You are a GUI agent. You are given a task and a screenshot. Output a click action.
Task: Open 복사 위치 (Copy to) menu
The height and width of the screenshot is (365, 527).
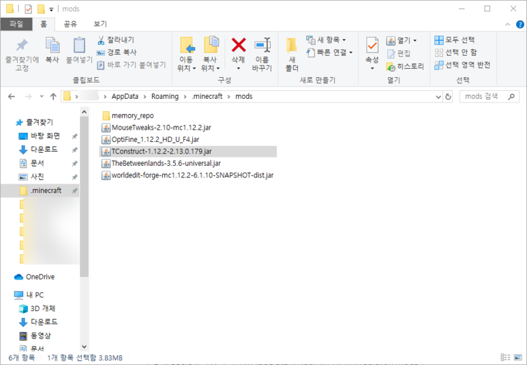point(211,55)
